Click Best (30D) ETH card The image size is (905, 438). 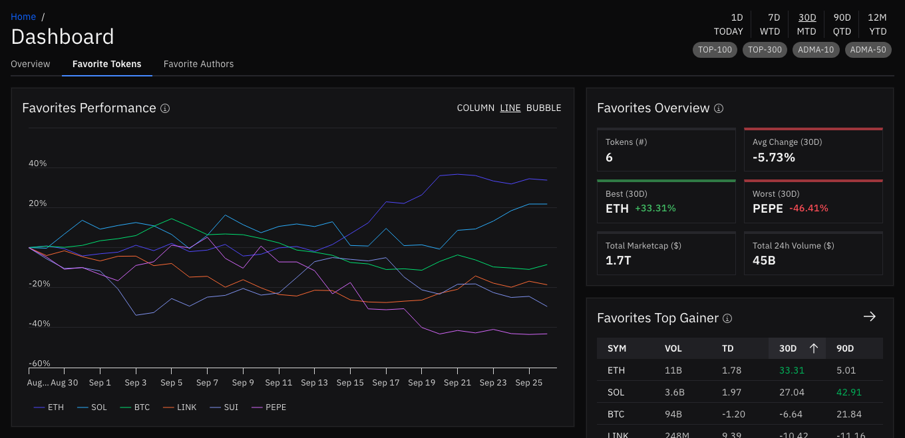[666, 201]
